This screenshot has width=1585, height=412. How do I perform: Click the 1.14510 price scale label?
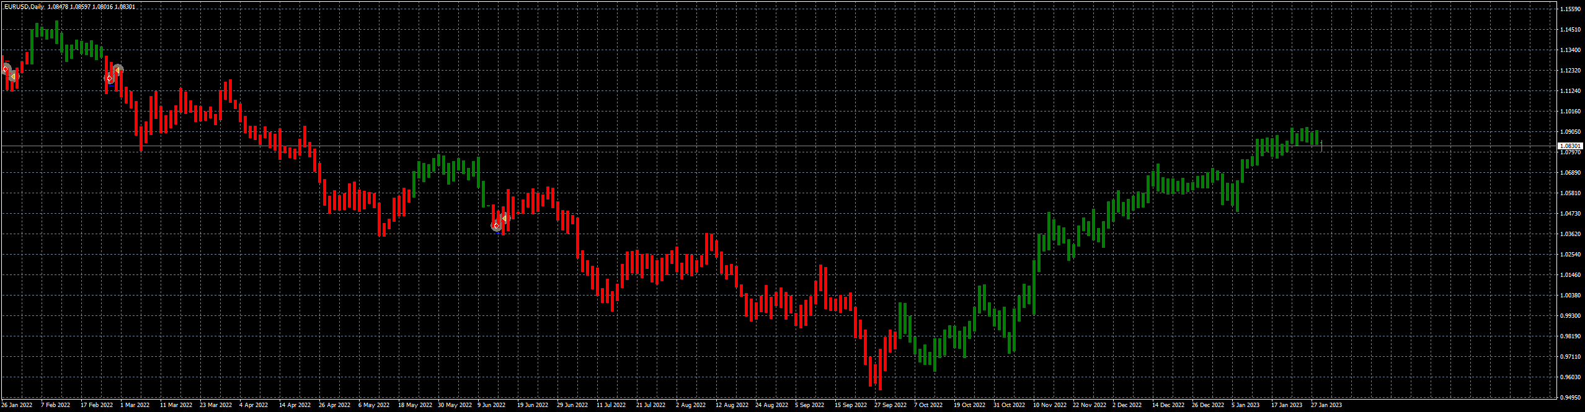(x=1571, y=30)
